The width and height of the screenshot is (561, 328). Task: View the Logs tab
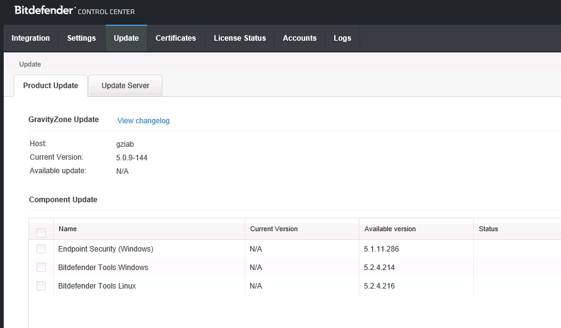[x=342, y=38]
